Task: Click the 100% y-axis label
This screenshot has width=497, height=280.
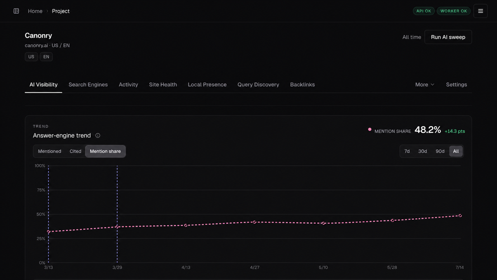Action: [x=40, y=166]
